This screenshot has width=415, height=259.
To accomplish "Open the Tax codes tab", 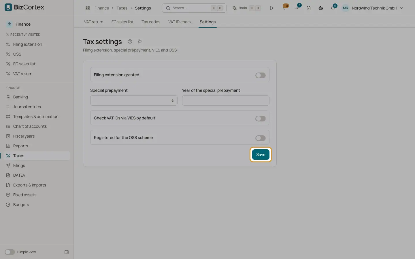I will pyautogui.click(x=151, y=22).
